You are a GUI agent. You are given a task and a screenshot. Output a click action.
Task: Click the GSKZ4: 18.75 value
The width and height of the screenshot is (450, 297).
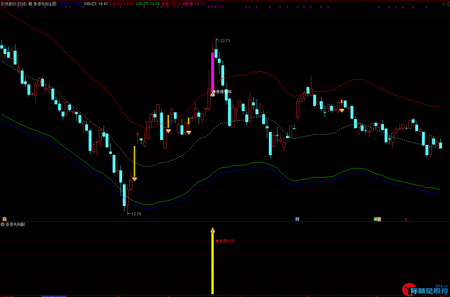click(122, 4)
